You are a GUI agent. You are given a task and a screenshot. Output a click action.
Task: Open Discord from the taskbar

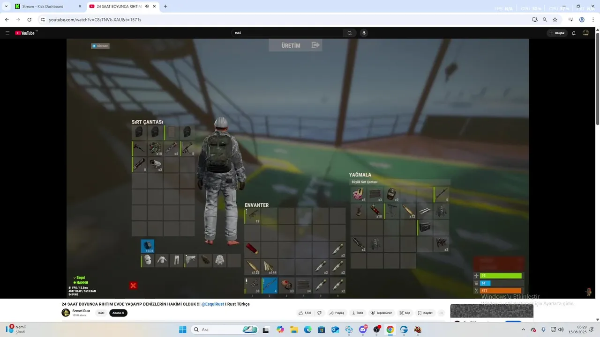363,330
